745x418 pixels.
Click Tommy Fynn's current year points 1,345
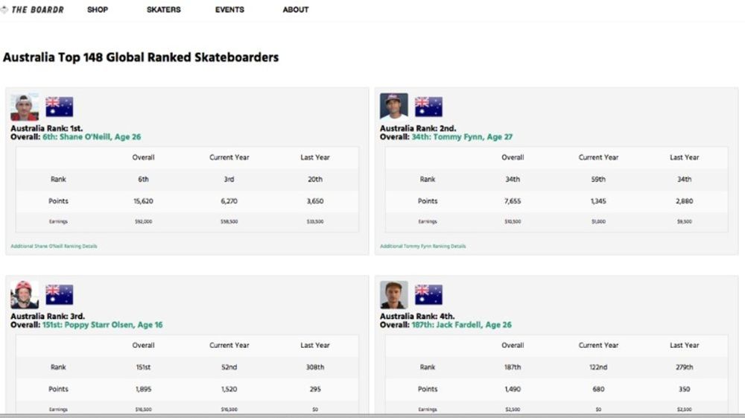598,201
